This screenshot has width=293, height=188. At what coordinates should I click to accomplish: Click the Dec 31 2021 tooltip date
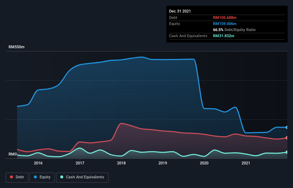tap(180, 11)
